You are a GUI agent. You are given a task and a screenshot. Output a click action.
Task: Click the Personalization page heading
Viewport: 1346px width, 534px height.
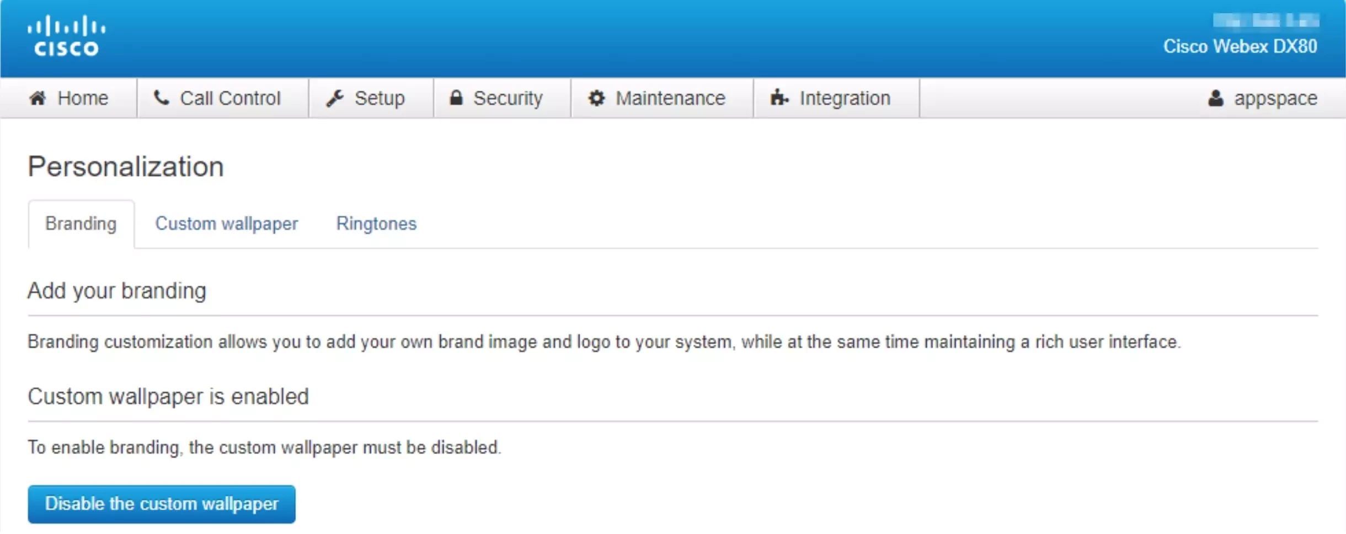point(126,167)
